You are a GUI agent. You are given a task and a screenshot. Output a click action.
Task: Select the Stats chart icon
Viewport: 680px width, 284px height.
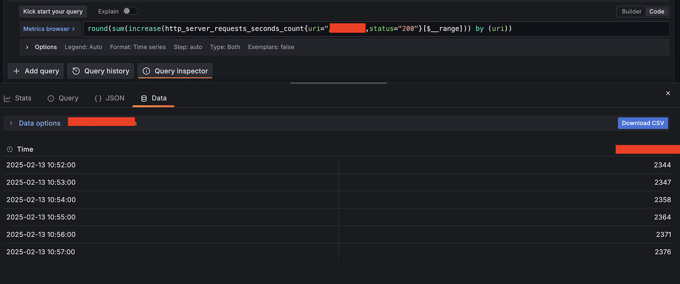click(x=7, y=98)
